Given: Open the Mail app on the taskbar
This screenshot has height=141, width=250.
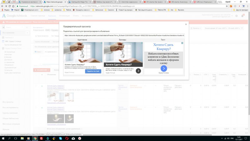Looking at the screenshot, I should click(73, 138).
